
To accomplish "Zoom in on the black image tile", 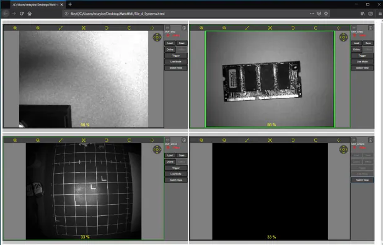I will click(201, 140).
